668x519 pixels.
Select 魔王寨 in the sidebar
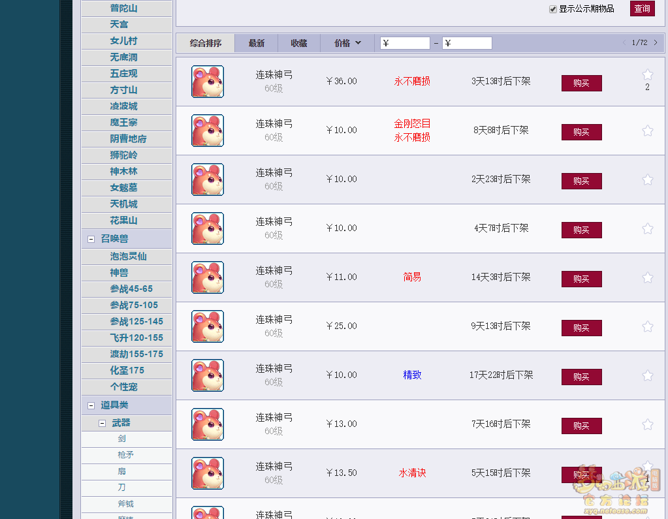coord(127,123)
